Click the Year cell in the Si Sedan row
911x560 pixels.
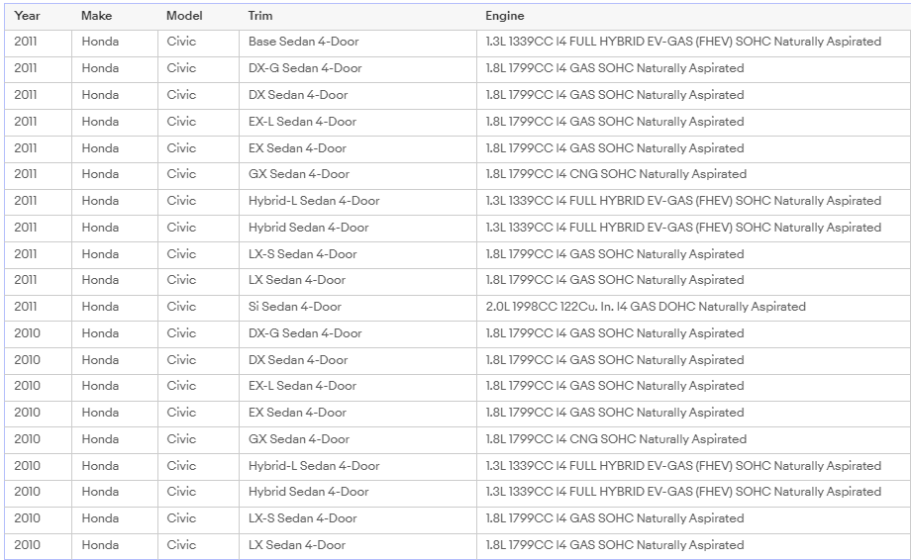[26, 307]
